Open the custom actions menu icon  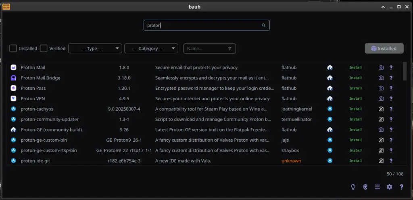[377, 187]
